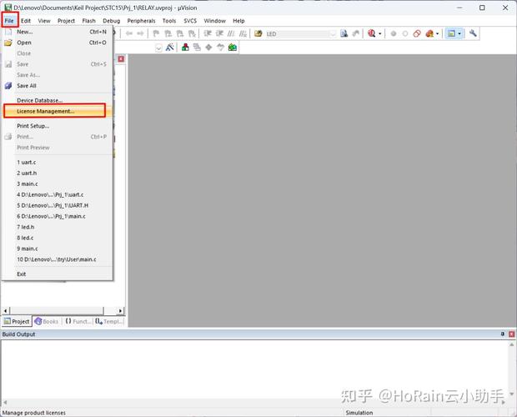Image resolution: width=517 pixels, height=417 pixels.
Task: Open the Select Target dropdown arrow
Action: 158,48
